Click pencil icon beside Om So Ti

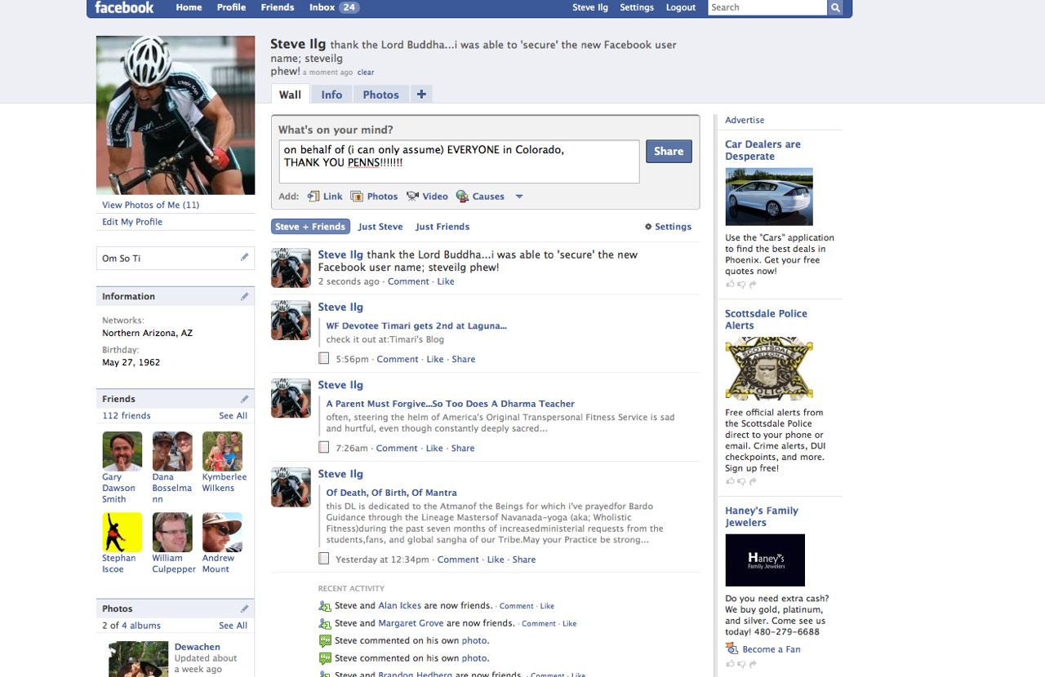coord(244,258)
